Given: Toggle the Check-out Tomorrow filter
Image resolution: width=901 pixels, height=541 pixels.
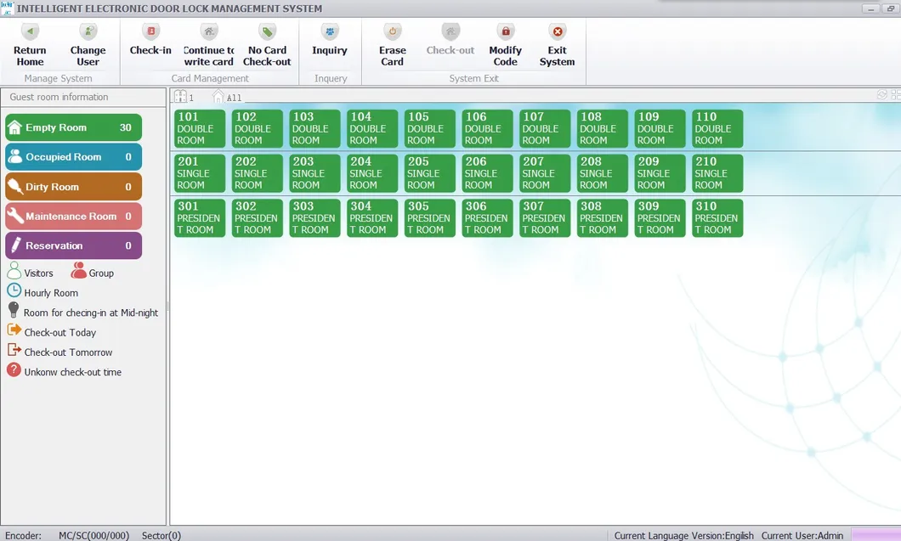Looking at the screenshot, I should point(14,352).
